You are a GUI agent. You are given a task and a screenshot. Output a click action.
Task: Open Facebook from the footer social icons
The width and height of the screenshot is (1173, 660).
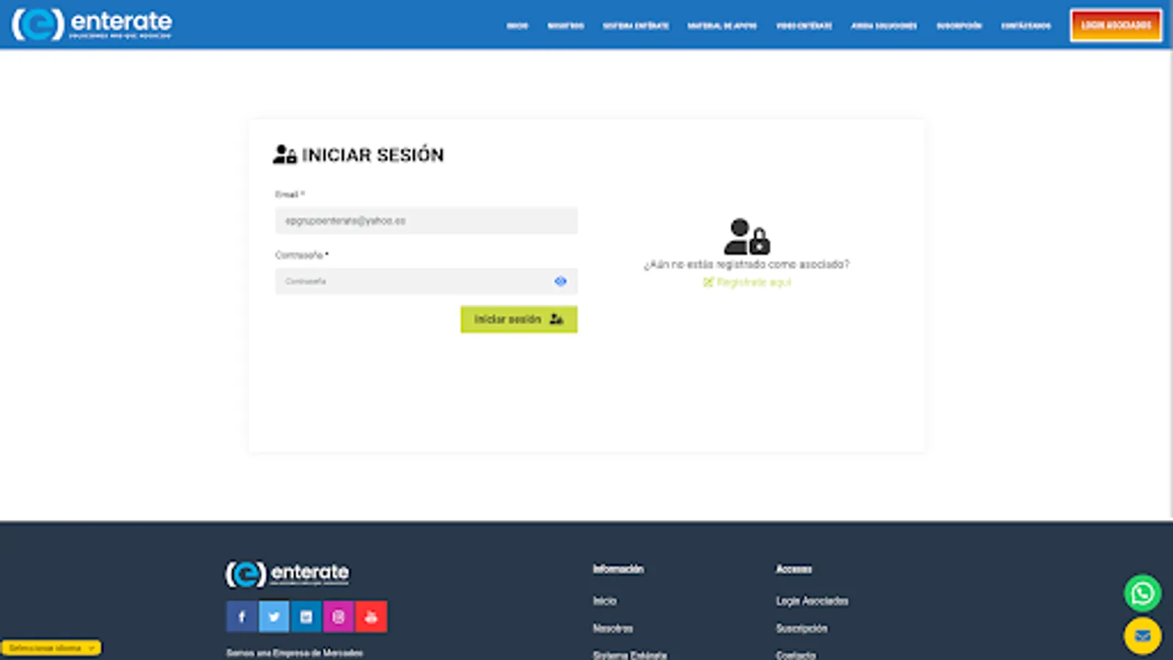(x=242, y=616)
